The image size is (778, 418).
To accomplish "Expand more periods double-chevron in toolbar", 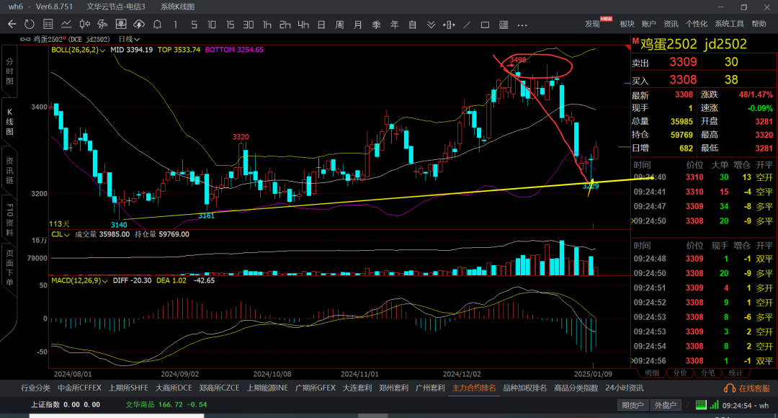I will (431, 24).
